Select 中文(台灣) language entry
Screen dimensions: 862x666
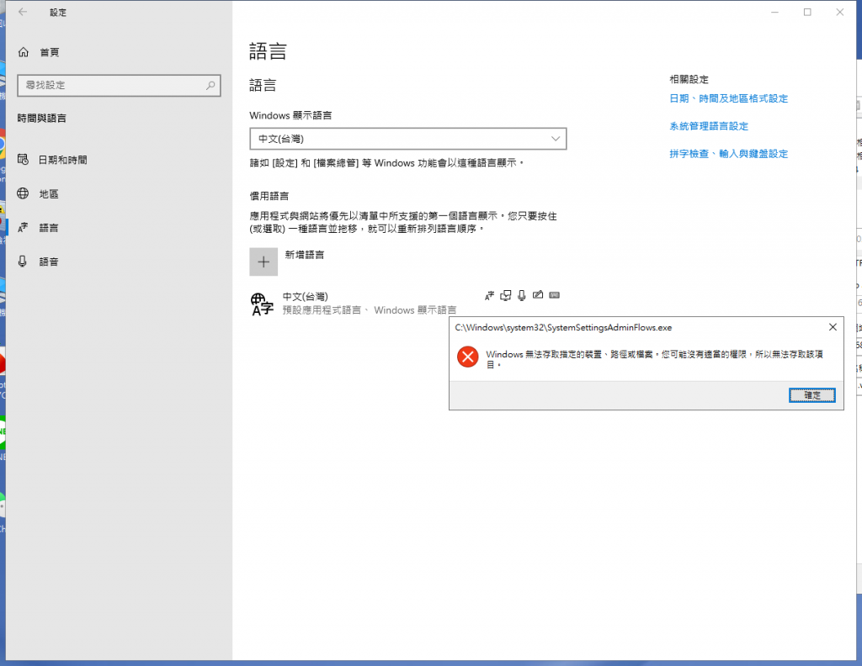tap(407, 303)
